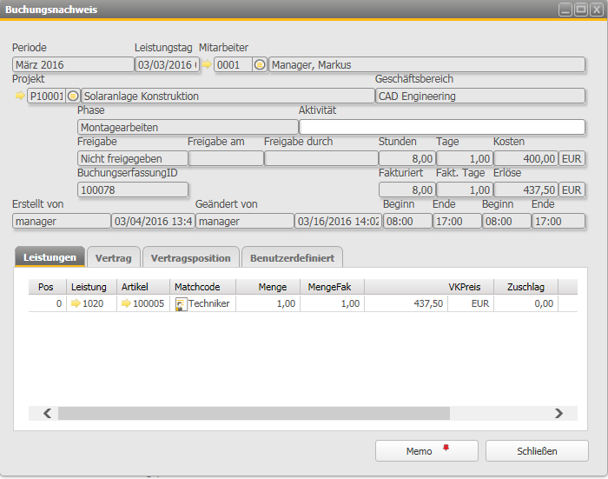Screen dimensions: 608x479
Task: Click the Techniker matchcode icon
Action: (x=181, y=304)
